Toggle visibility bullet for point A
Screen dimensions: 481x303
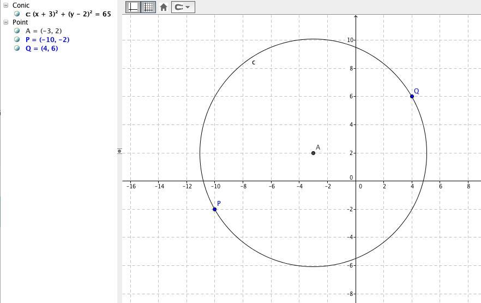coord(17,31)
